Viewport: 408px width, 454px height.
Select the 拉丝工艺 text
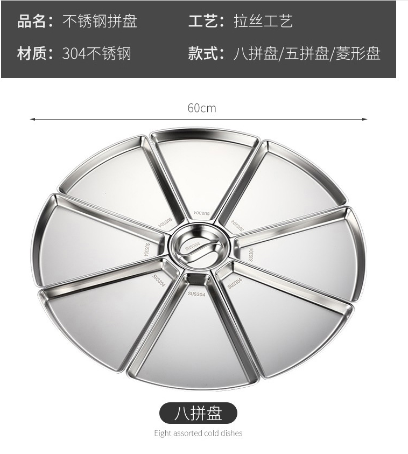(x=263, y=22)
